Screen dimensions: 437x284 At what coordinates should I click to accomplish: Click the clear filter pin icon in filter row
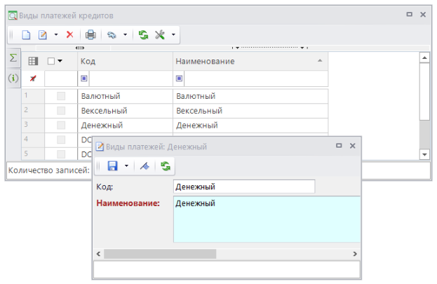coord(32,79)
